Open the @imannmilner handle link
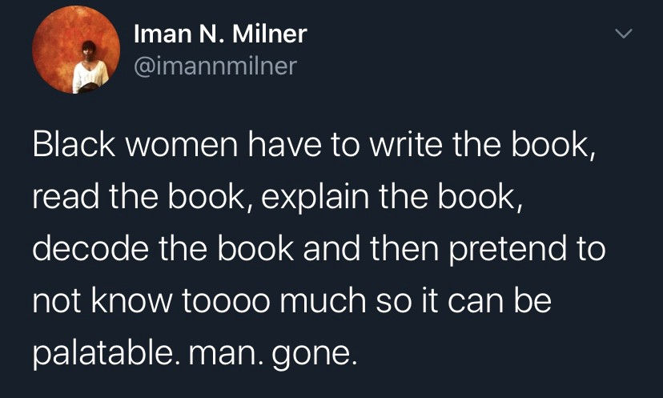The height and width of the screenshot is (398, 663). (215, 66)
